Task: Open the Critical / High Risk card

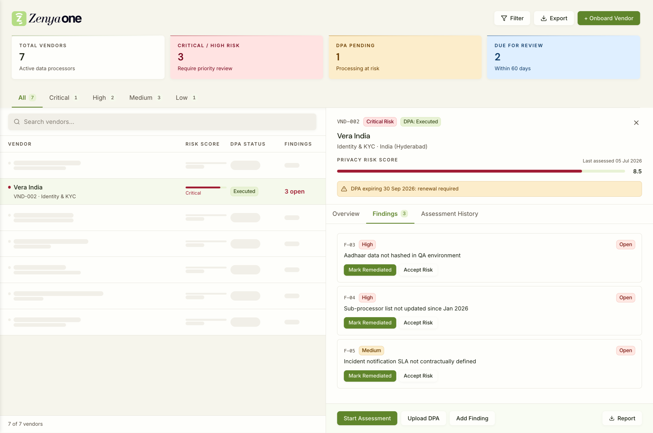Action: click(246, 57)
